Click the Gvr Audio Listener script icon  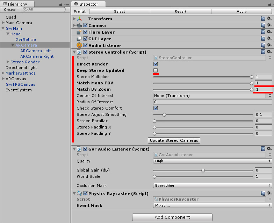(x=79, y=149)
